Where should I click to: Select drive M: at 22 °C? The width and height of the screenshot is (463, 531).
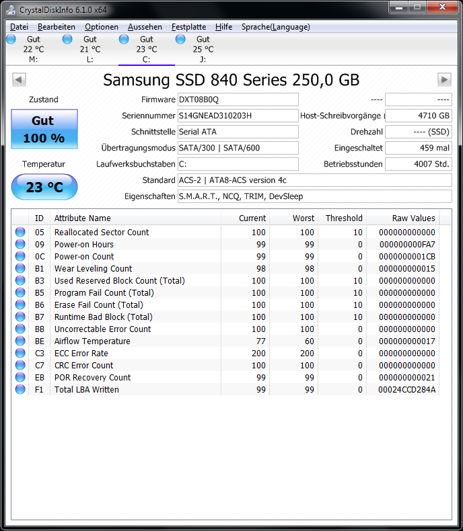point(34,49)
